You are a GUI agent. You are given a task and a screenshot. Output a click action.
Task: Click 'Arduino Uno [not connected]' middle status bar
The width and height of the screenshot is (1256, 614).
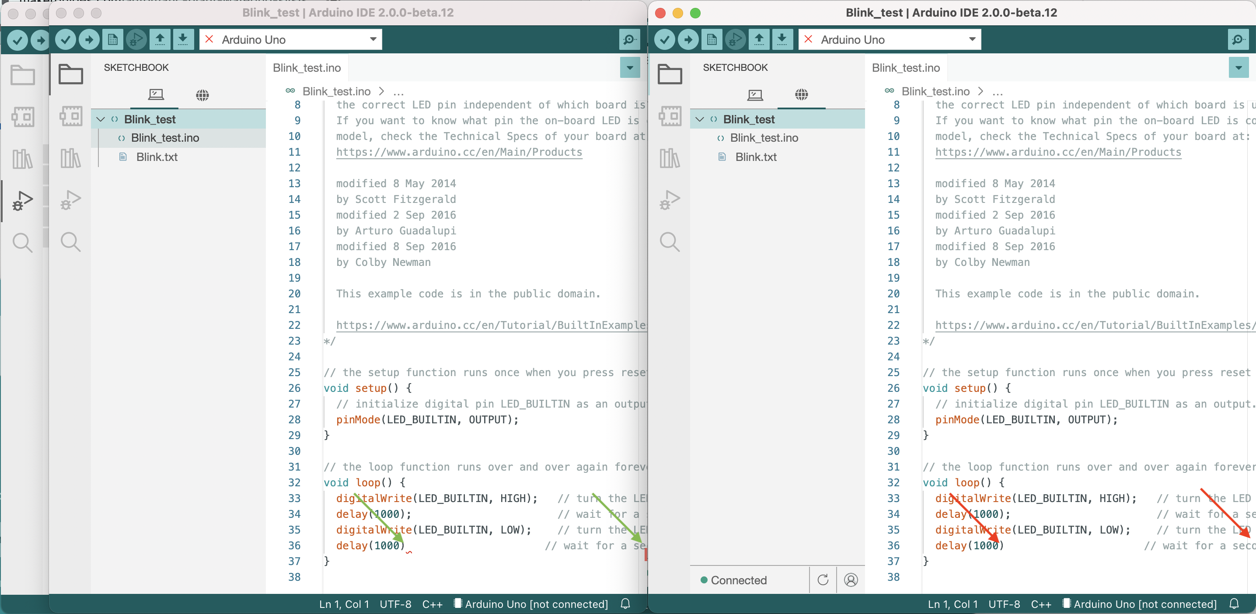[x=531, y=604]
